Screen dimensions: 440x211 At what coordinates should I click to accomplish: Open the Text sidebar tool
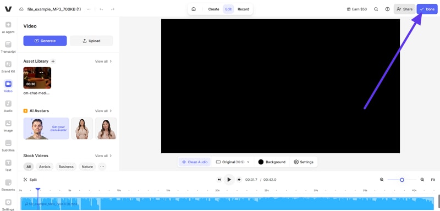[8, 165]
